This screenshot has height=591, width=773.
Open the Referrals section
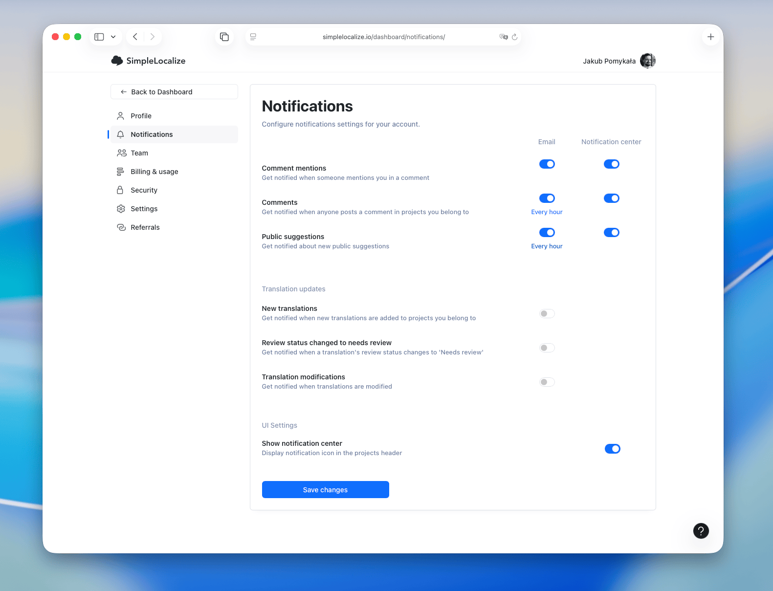pos(174,227)
